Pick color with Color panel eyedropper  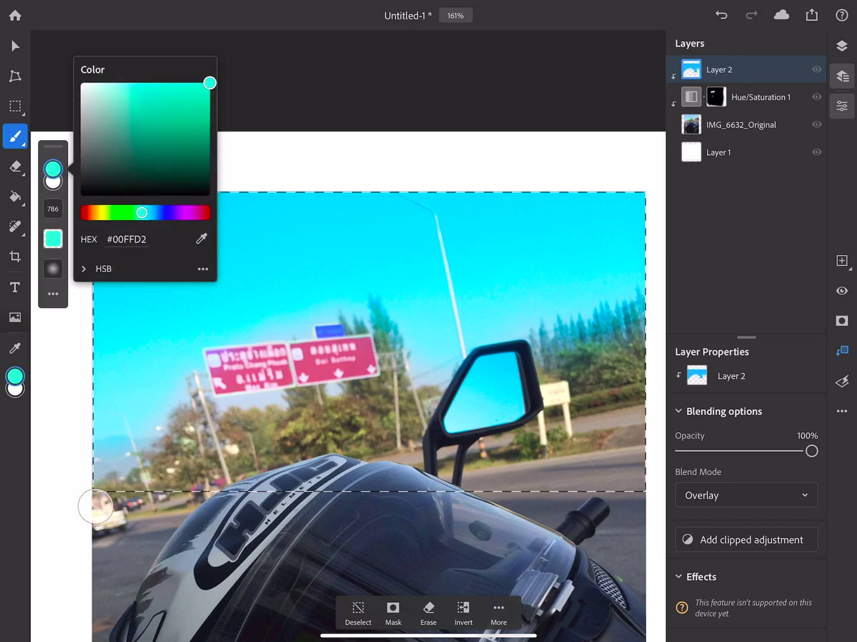(202, 238)
